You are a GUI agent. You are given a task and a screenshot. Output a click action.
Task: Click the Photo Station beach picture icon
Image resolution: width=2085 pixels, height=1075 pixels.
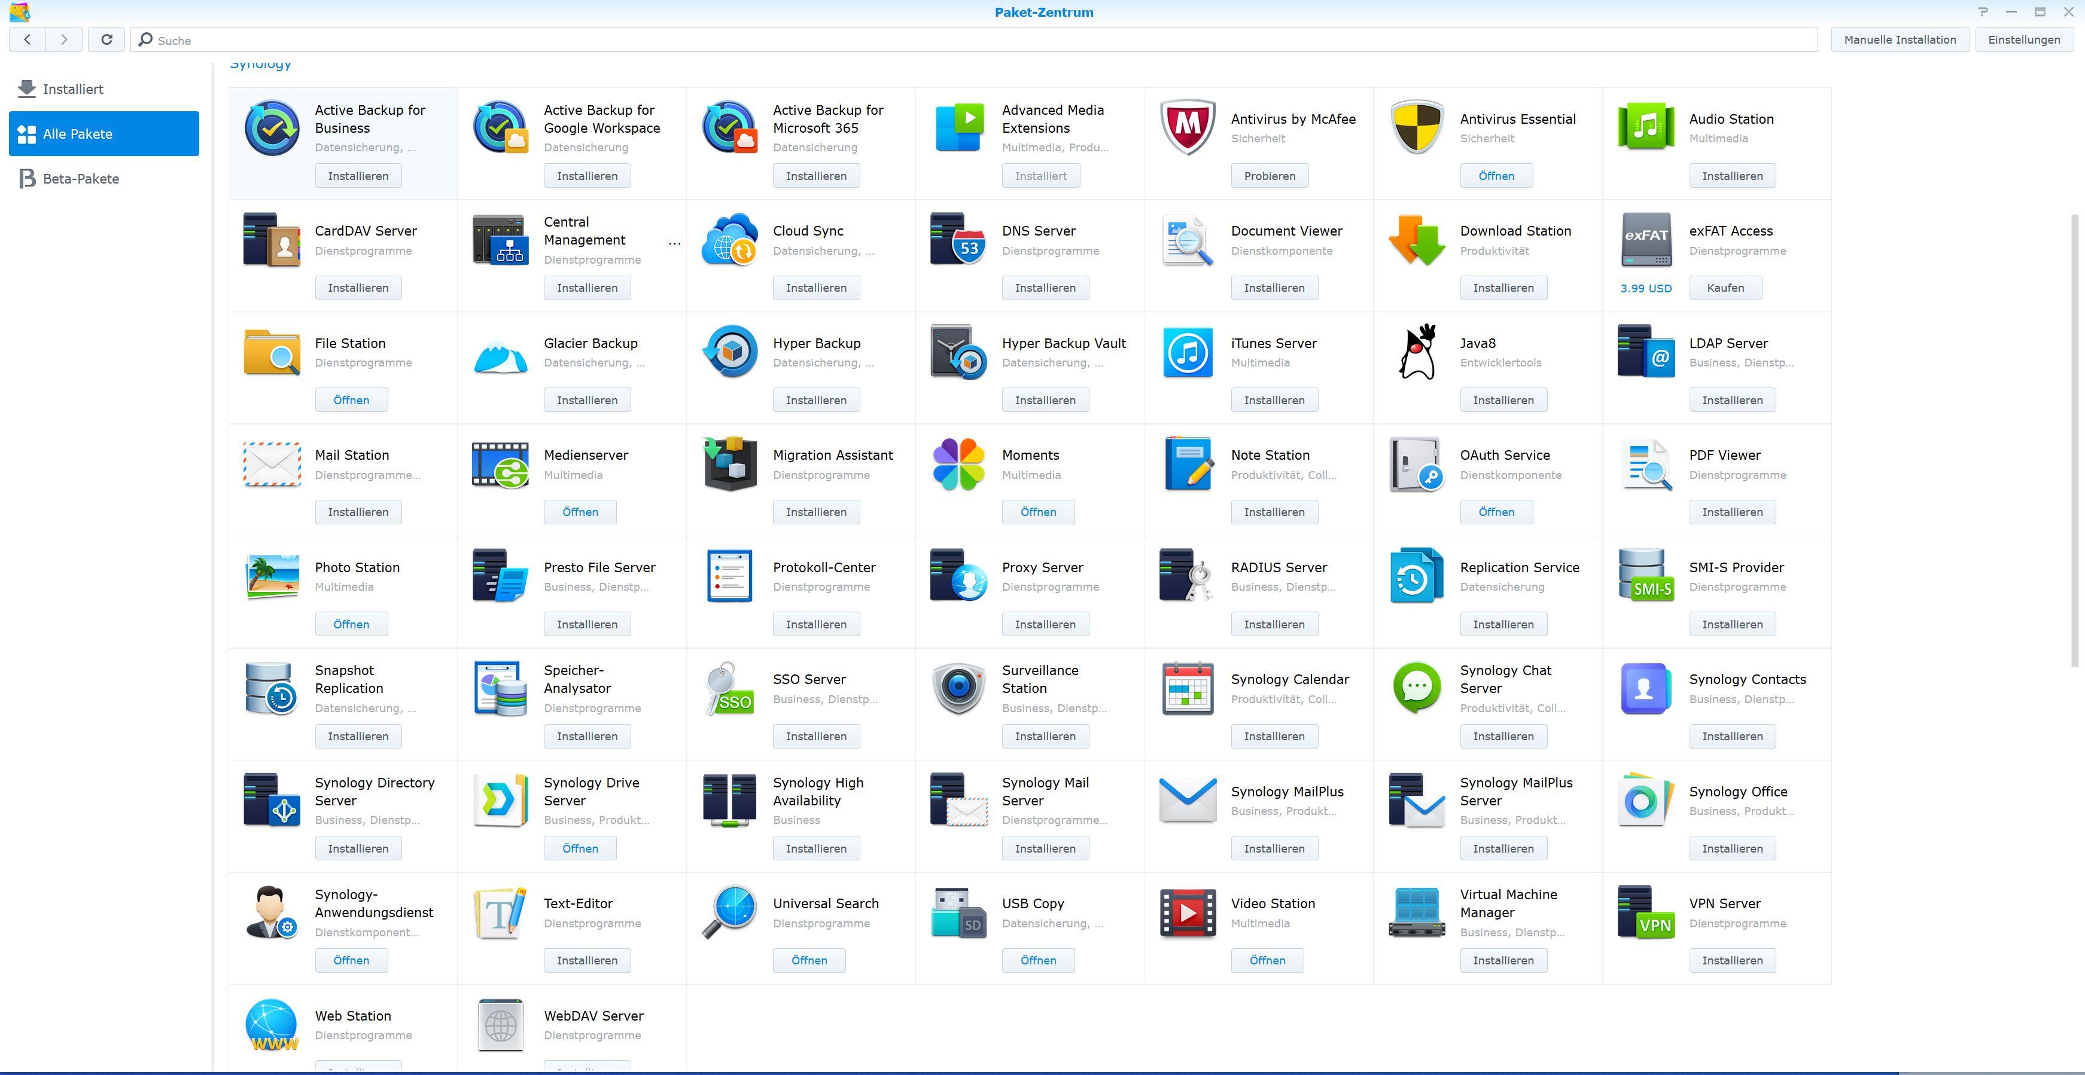pyautogui.click(x=272, y=577)
